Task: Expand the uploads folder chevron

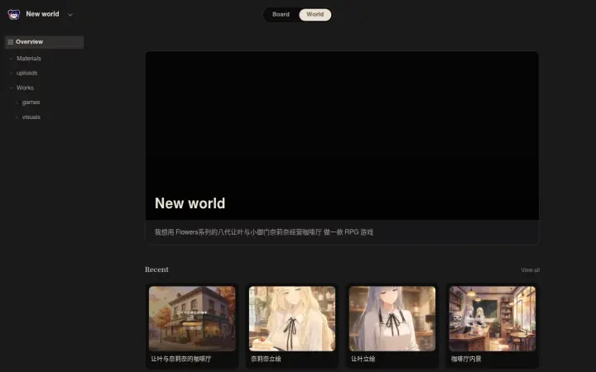Action: click(x=11, y=73)
